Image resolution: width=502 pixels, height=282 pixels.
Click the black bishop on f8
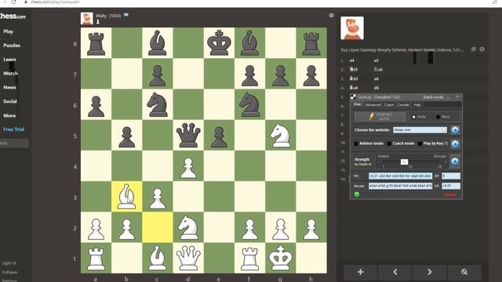[249, 43]
